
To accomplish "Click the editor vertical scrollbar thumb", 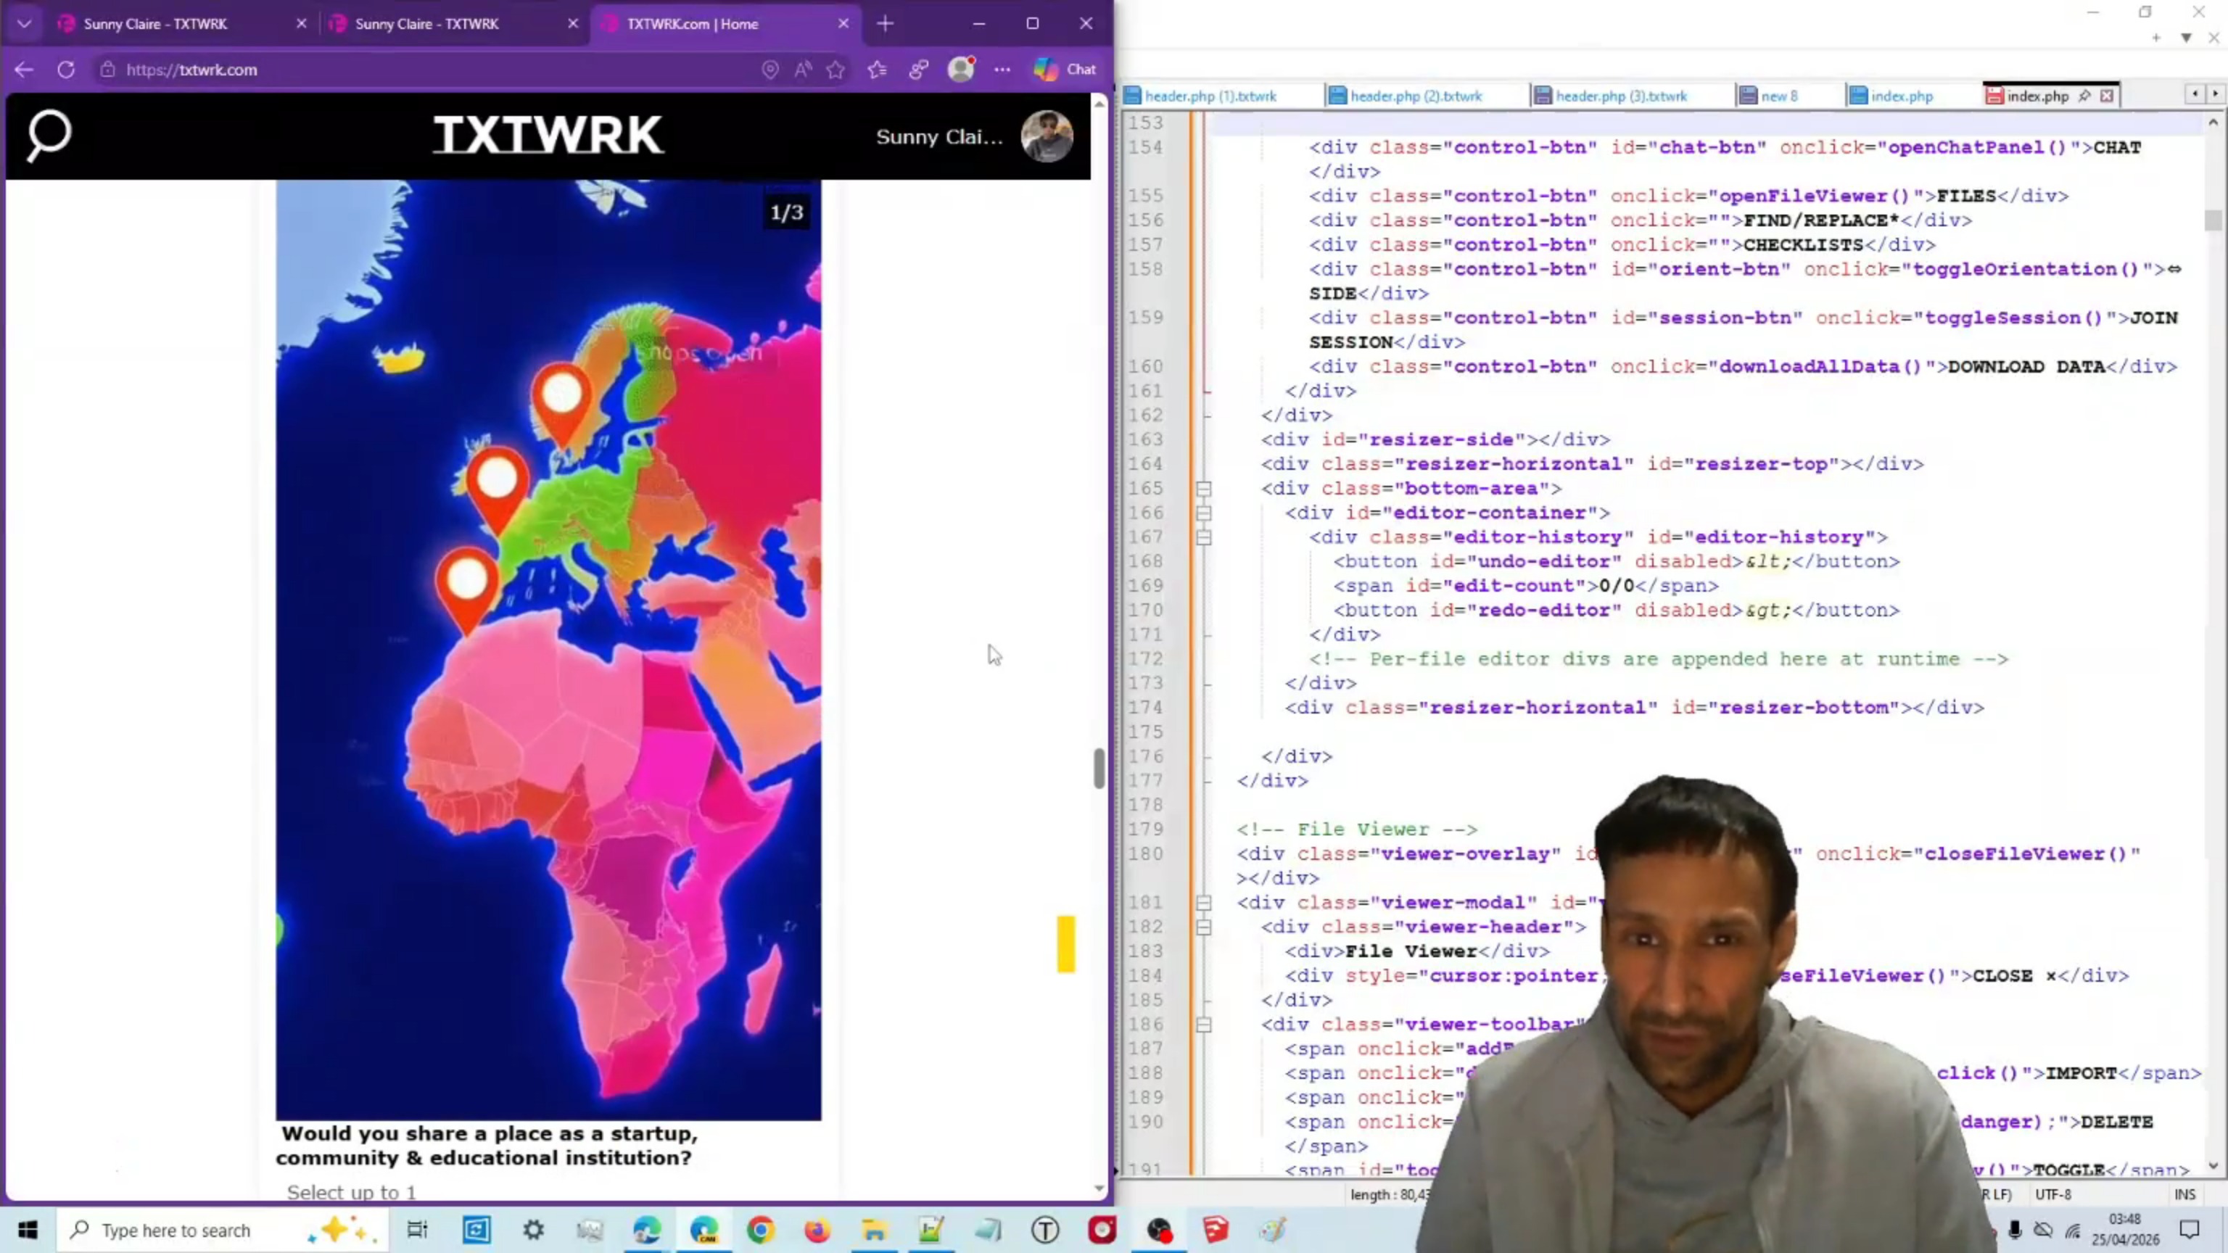I will pos(2213,220).
